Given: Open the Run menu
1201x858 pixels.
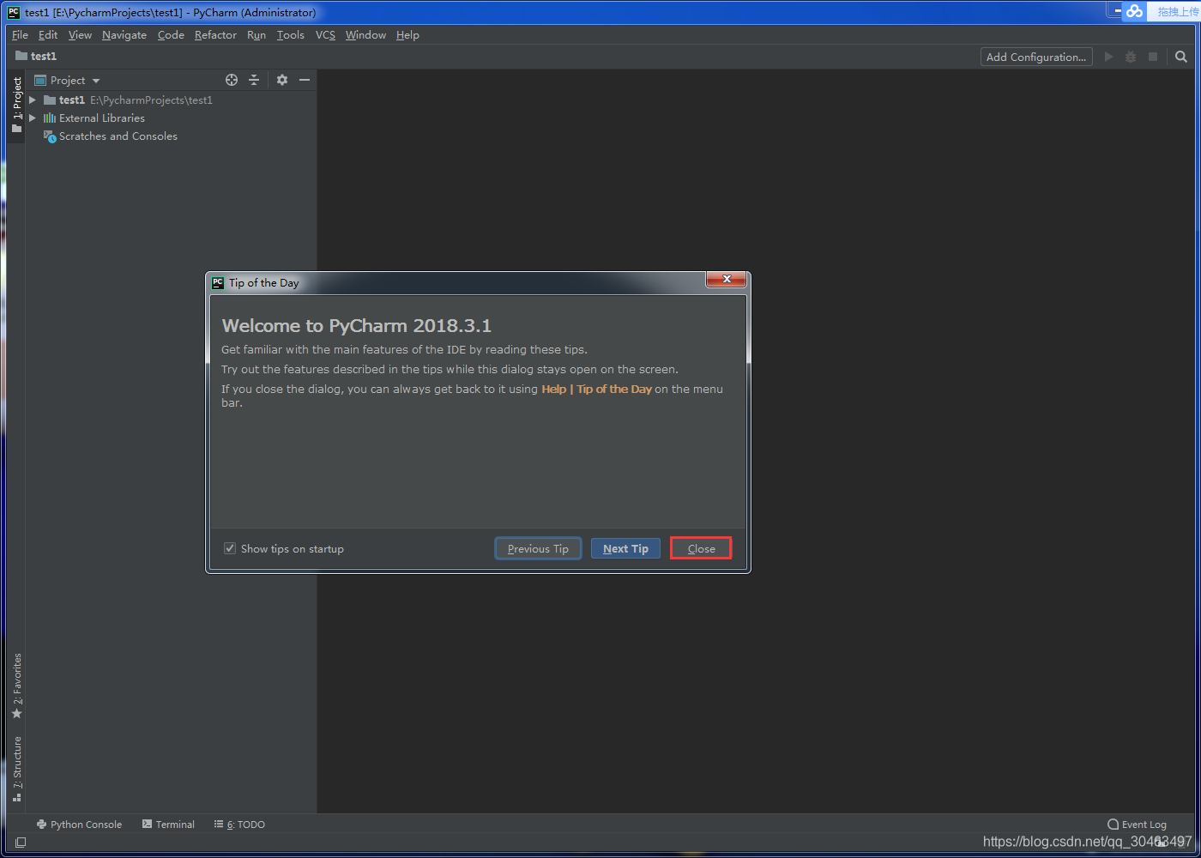Looking at the screenshot, I should click(256, 35).
